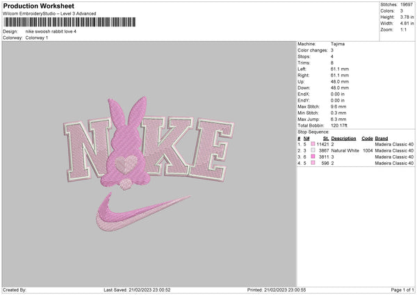Viewport: 417px width, 295px height.
Task: Click the St. stitch count column header
Action: (326, 138)
